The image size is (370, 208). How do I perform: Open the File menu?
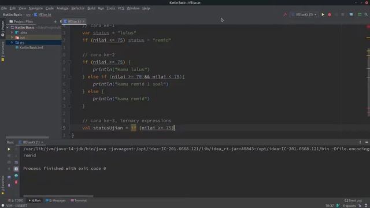[4, 8]
